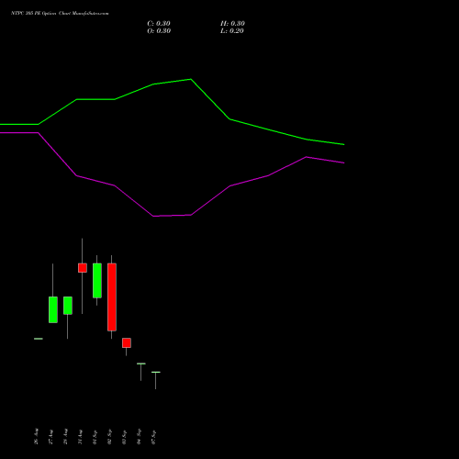
Task: Click the small red candle for 31 Aug
Action: point(83,268)
